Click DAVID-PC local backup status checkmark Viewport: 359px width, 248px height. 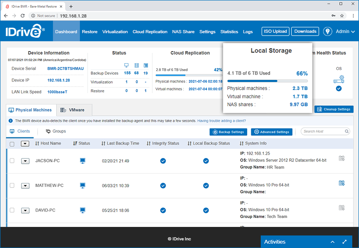coord(206,210)
